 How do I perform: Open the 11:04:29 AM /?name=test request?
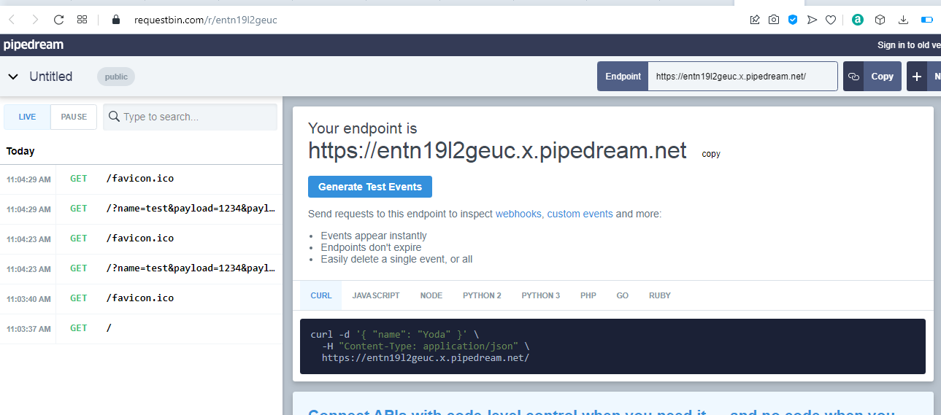pyautogui.click(x=141, y=209)
